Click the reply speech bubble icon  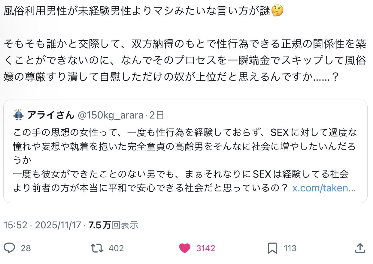click(x=10, y=248)
